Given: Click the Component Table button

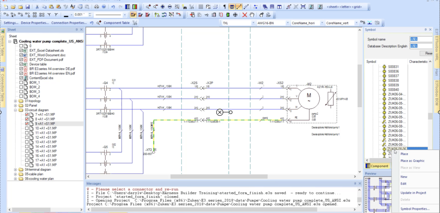Looking at the screenshot, I should [x=117, y=23].
